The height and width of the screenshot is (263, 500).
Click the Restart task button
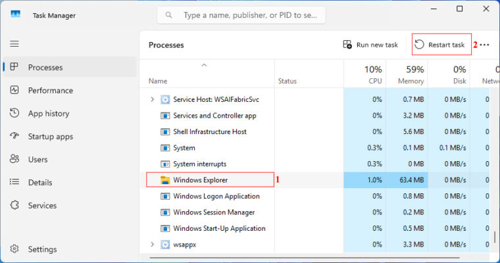441,45
